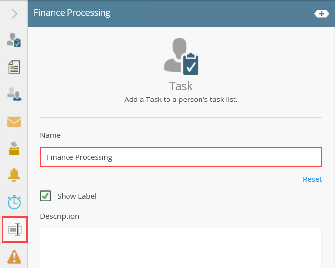Open the Form tab in sidebar
Screen dimensions: 335x268
point(14,67)
